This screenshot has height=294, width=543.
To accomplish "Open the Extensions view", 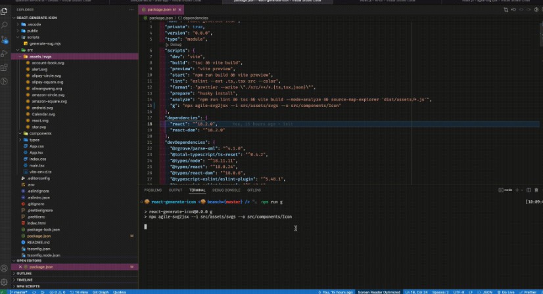I will pyautogui.click(x=4, y=68).
